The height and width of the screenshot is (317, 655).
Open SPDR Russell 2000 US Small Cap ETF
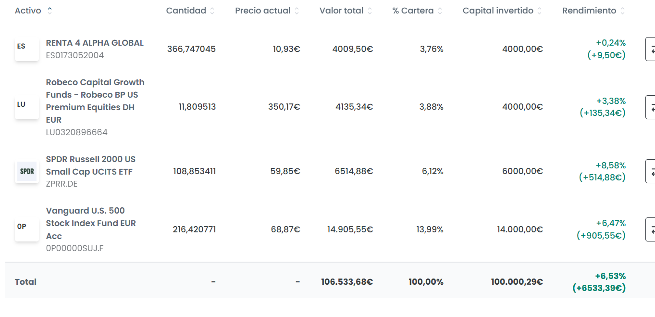91,165
